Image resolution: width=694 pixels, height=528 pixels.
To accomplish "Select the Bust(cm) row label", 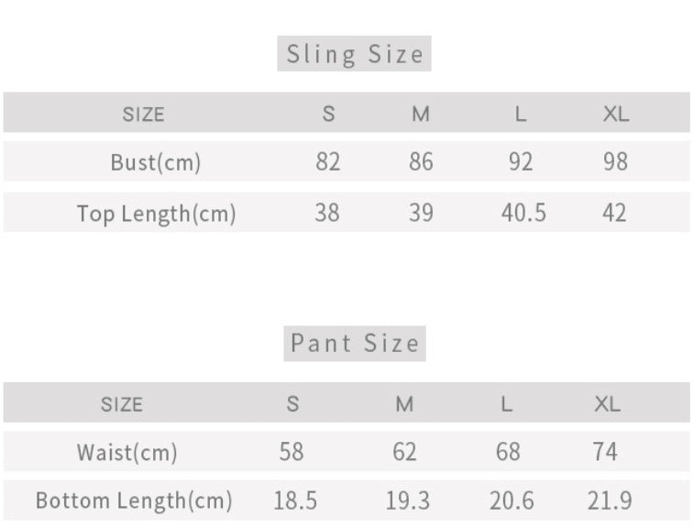I will 155,162.
